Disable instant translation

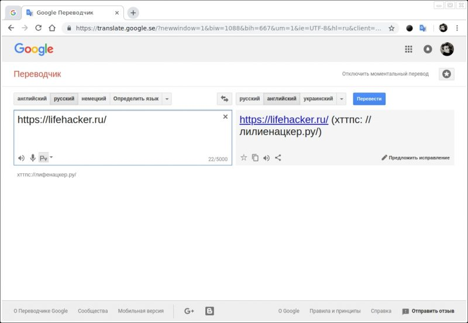coord(385,74)
